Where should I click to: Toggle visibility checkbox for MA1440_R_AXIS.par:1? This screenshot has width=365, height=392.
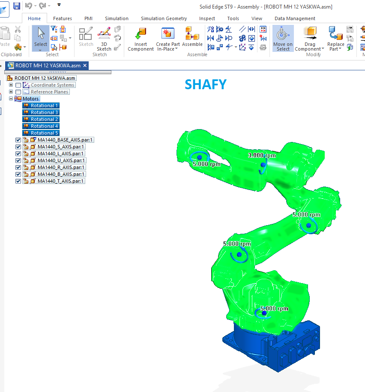tap(18, 168)
